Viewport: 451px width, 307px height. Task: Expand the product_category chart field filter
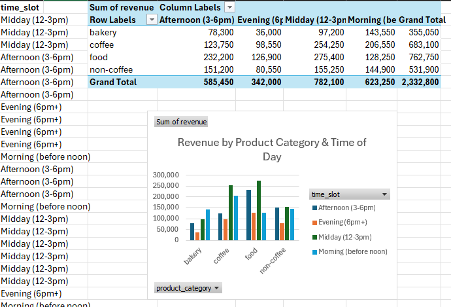click(217, 288)
